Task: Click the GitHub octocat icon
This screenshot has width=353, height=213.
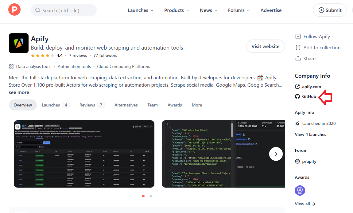Action: pyautogui.click(x=297, y=96)
